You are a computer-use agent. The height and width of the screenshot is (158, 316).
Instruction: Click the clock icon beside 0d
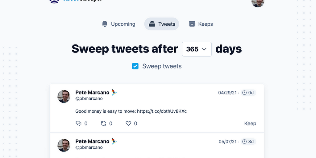click(x=244, y=93)
